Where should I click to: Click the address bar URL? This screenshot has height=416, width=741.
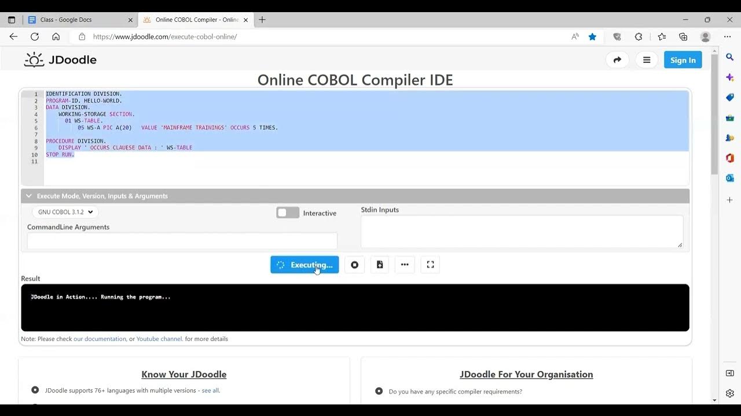coord(164,36)
